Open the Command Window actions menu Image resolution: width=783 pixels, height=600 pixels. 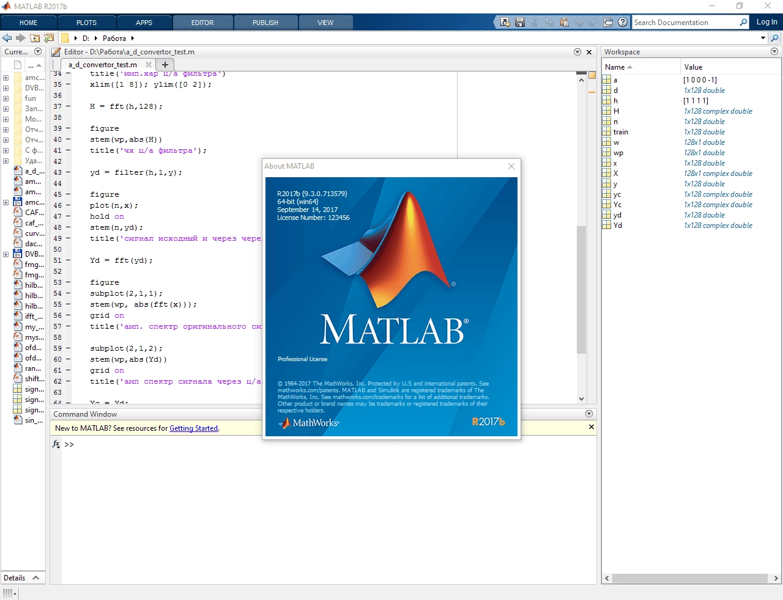(589, 414)
